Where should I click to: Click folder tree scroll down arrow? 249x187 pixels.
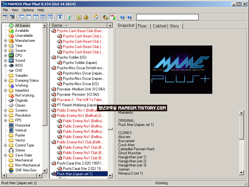pyautogui.click(x=45, y=170)
